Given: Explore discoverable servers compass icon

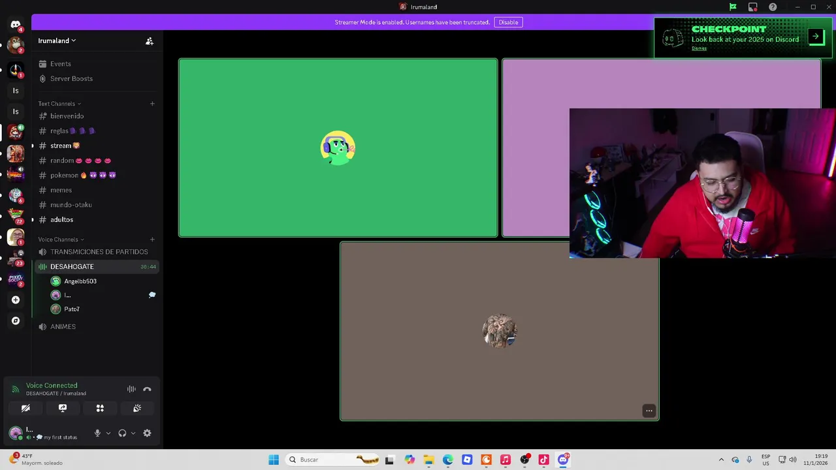Looking at the screenshot, I should 16,321.
